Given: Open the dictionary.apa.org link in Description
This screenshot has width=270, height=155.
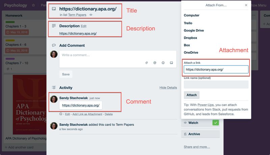Looking at the screenshot, I should click(78, 33).
